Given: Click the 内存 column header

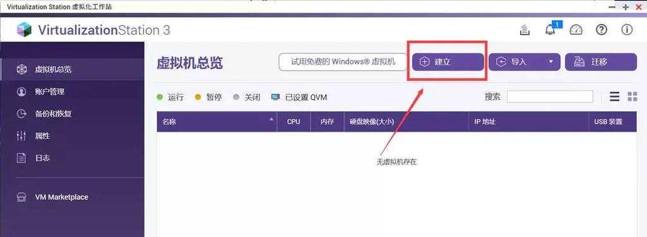Looking at the screenshot, I should 327,122.
